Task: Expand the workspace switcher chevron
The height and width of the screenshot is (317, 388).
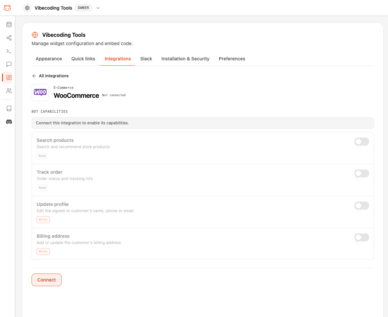Action: point(98,8)
